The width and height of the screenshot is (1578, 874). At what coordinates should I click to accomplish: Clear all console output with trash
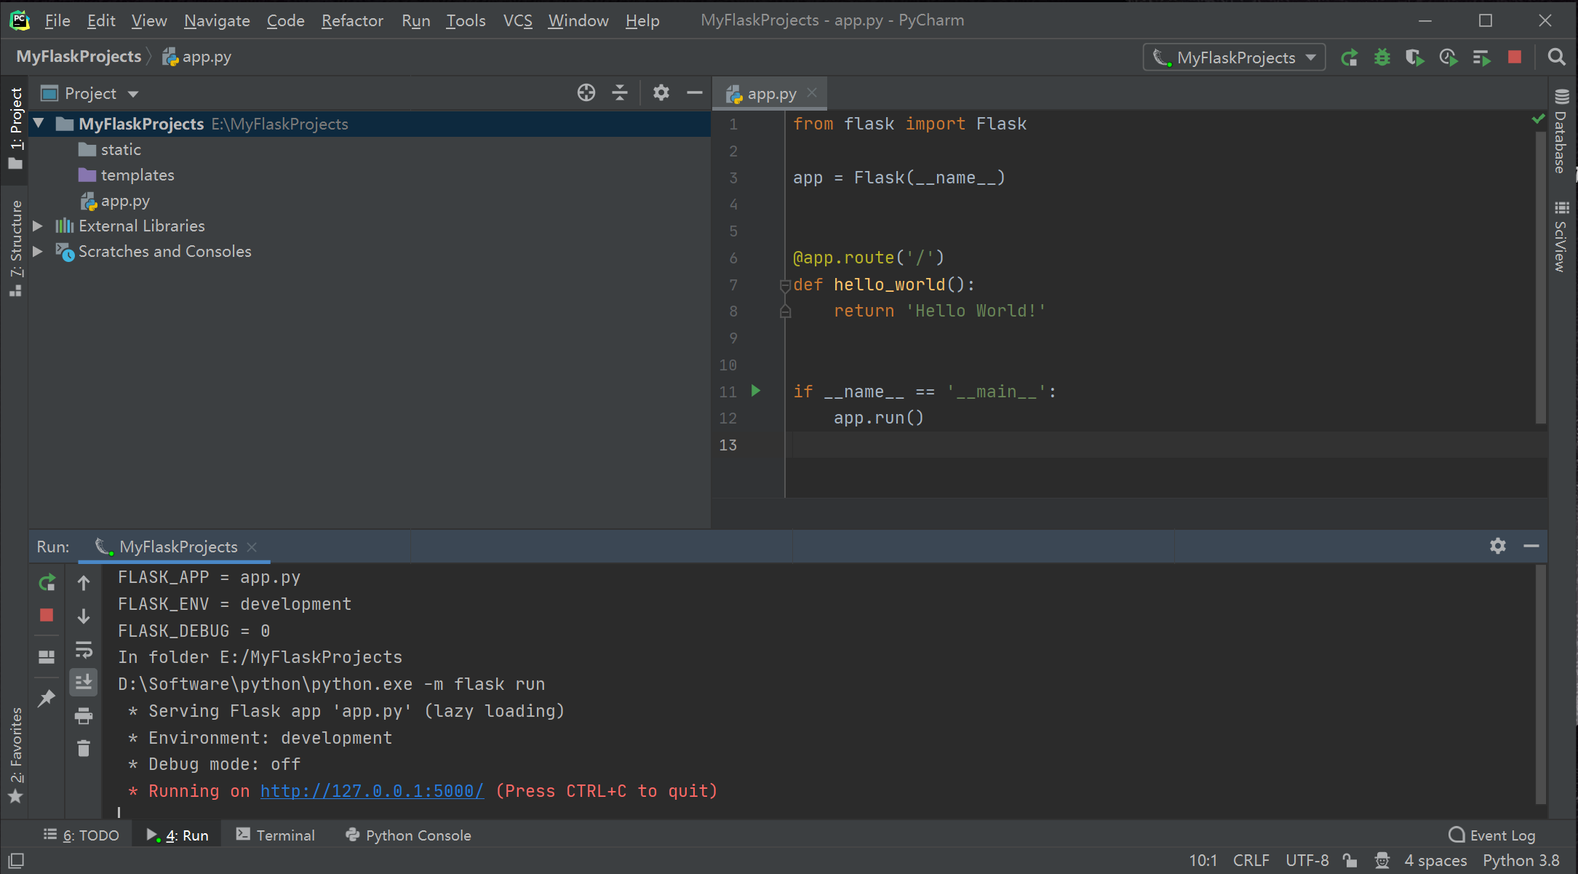point(84,748)
